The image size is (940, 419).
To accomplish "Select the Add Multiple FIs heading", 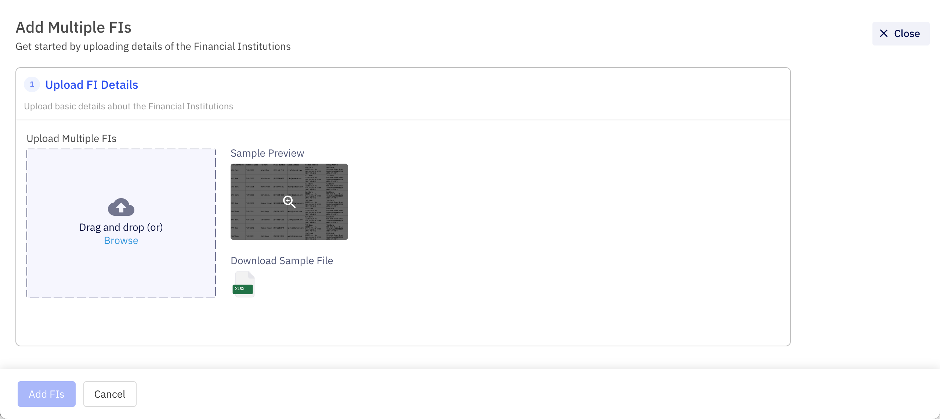I will tap(73, 27).
